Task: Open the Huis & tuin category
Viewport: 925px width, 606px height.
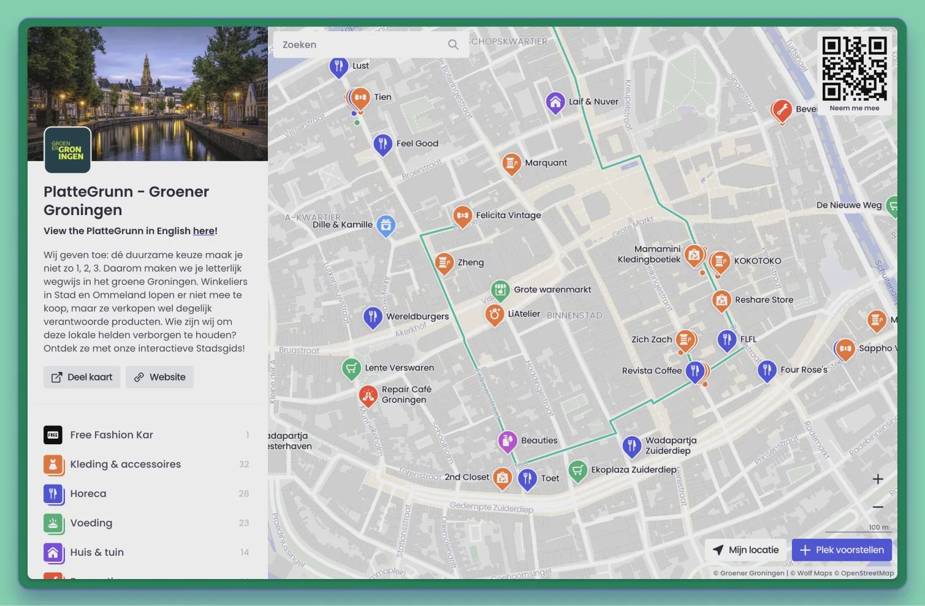Action: (97, 553)
